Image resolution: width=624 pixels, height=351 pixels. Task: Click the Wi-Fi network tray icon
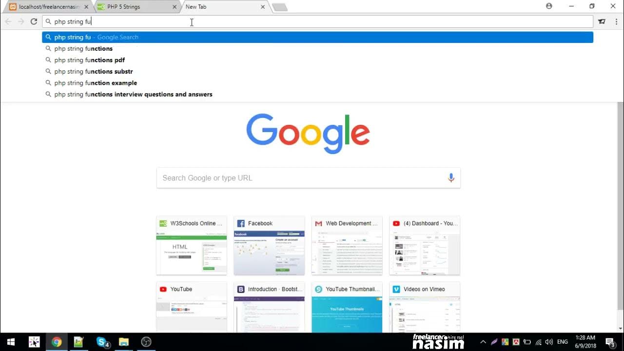coord(539,342)
